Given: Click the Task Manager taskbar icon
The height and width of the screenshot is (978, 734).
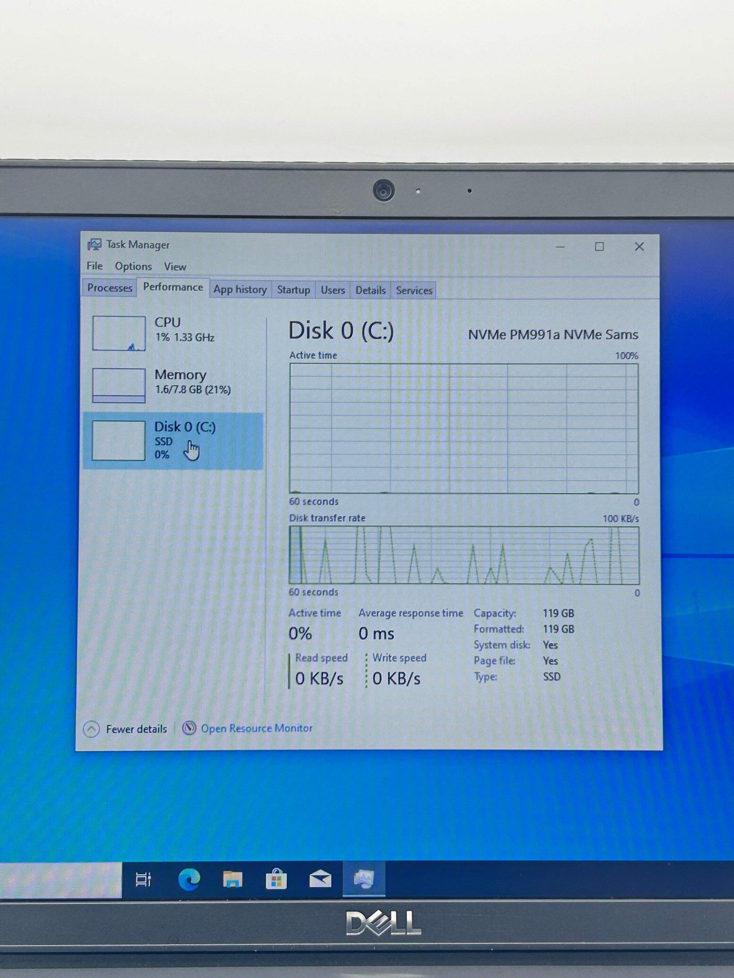Looking at the screenshot, I should (x=364, y=880).
